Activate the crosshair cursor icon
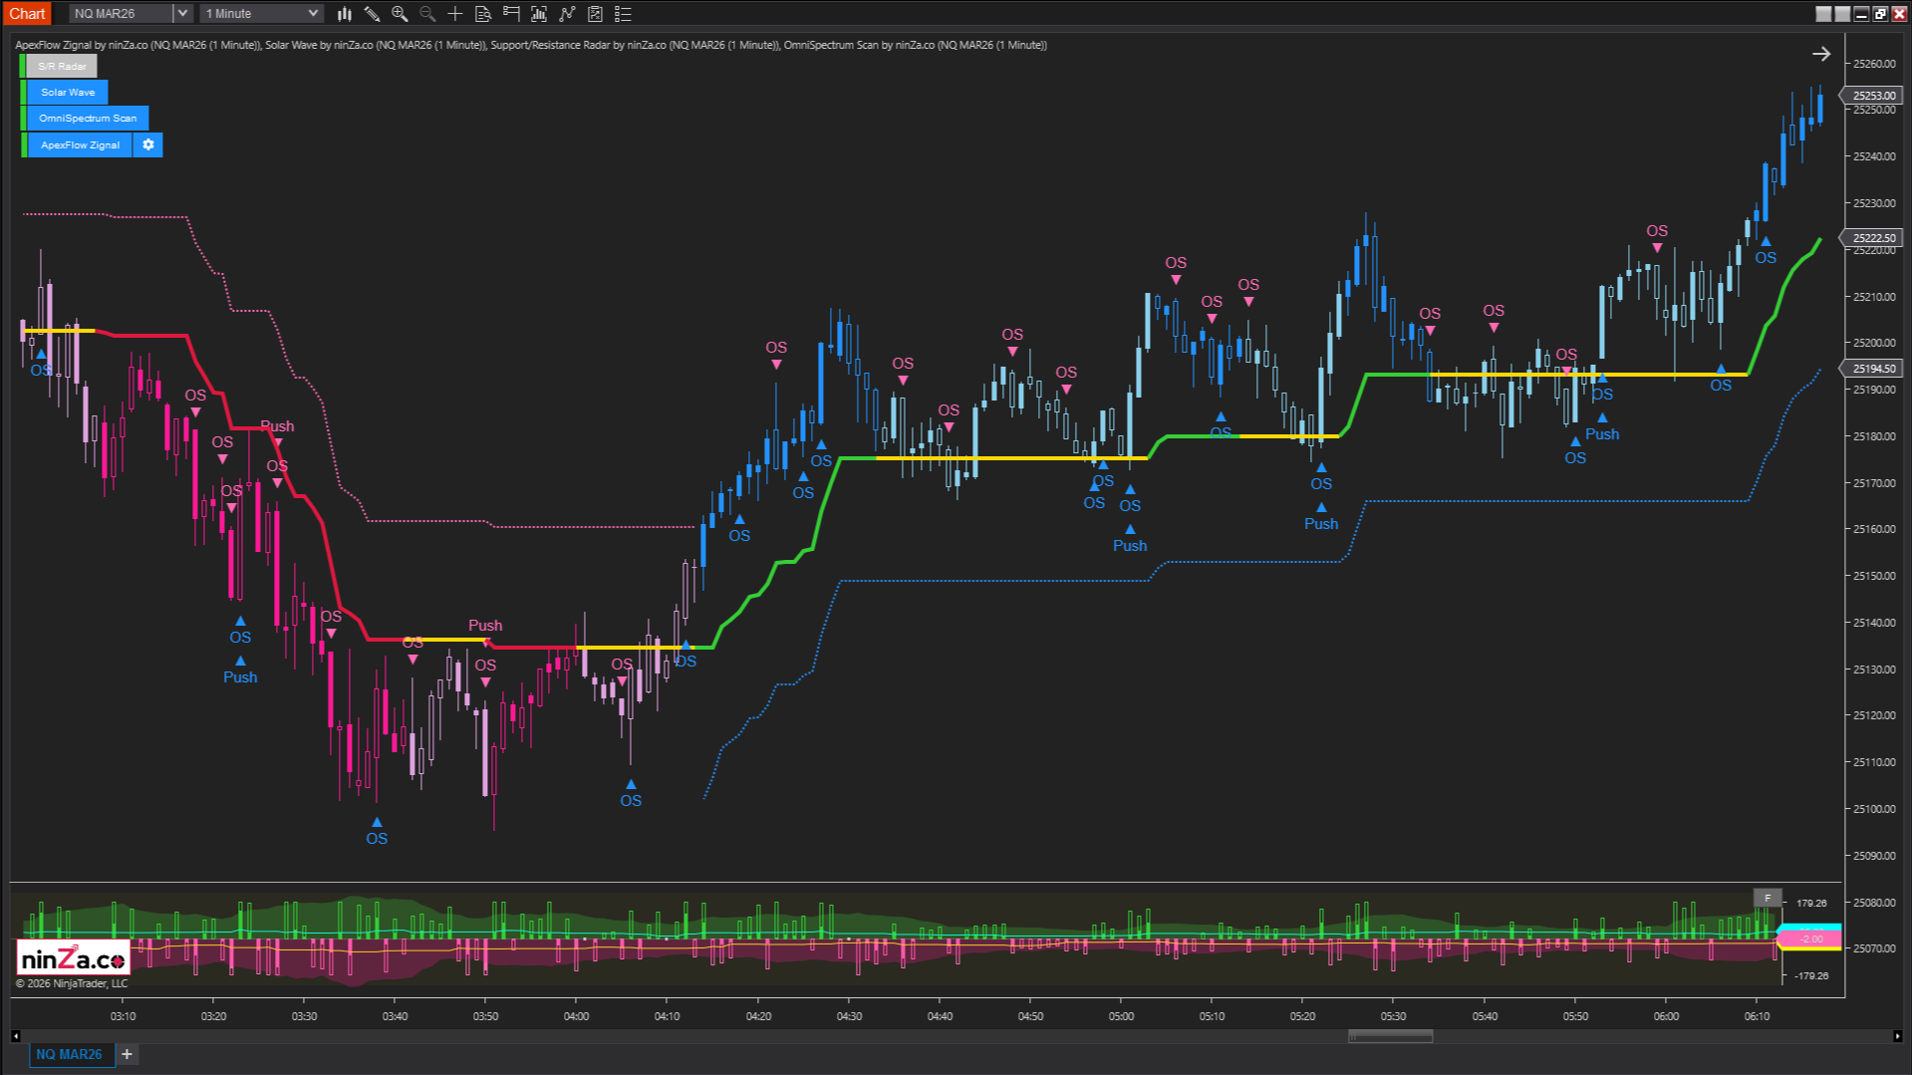The height and width of the screenshot is (1075, 1912). (455, 14)
